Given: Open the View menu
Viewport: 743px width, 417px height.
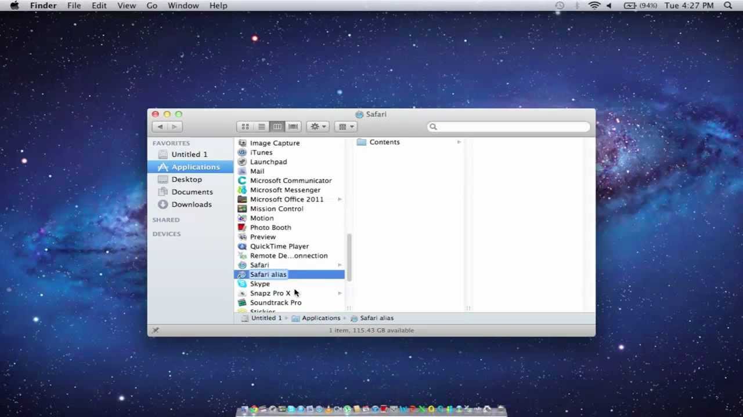Looking at the screenshot, I should 127,6.
